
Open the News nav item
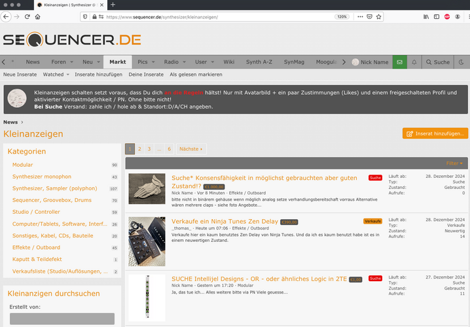click(x=33, y=62)
